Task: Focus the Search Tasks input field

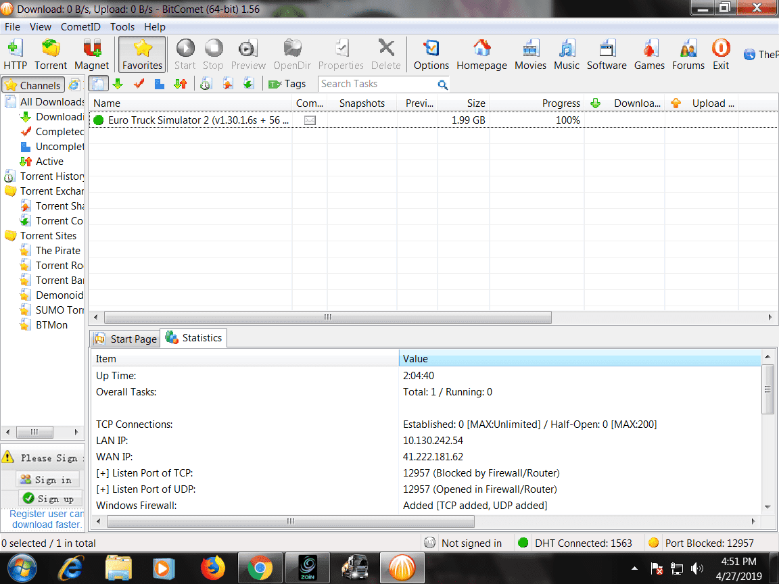Action: tap(377, 84)
